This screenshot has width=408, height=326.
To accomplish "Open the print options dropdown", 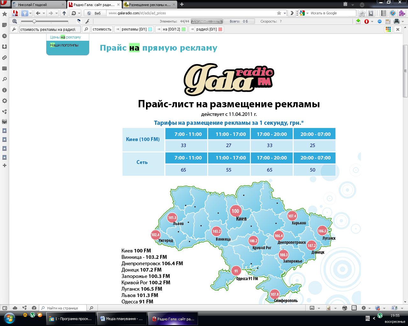I will tap(403, 22).
